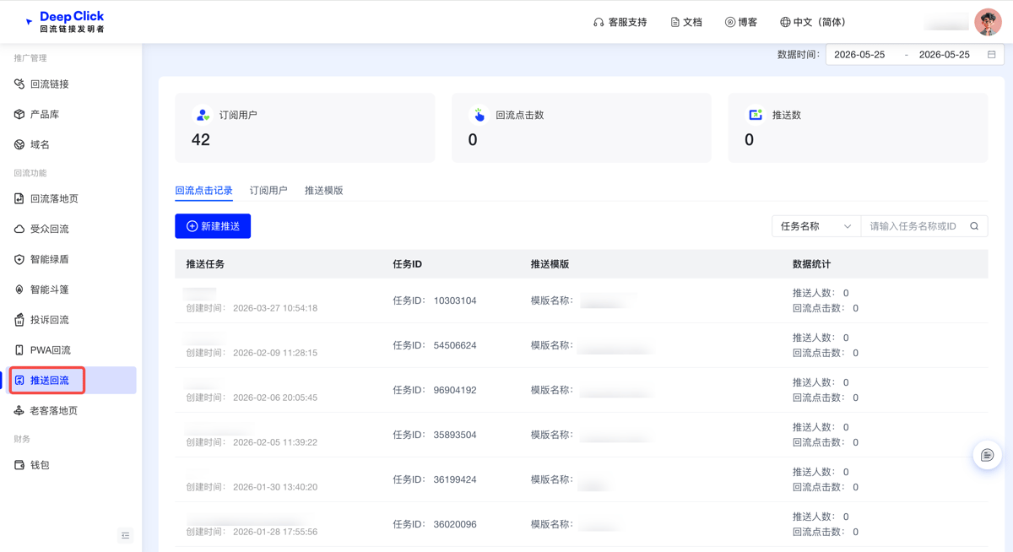Click task ID 54506624
Screen dimensions: 1013x552
(455, 345)
